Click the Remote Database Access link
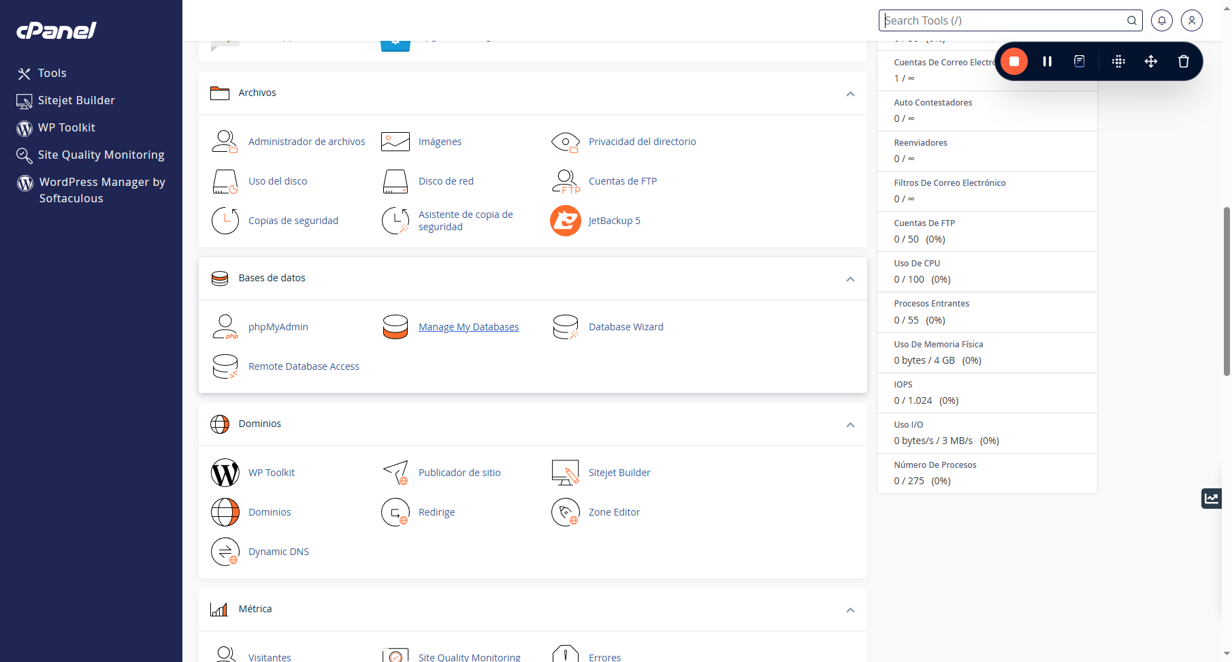This screenshot has width=1232, height=662. click(x=304, y=366)
